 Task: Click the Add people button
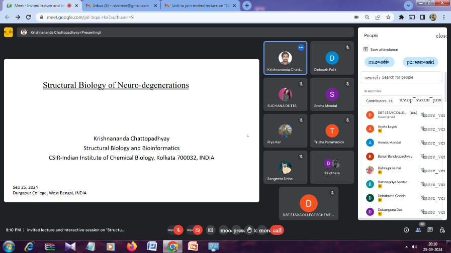point(420,62)
